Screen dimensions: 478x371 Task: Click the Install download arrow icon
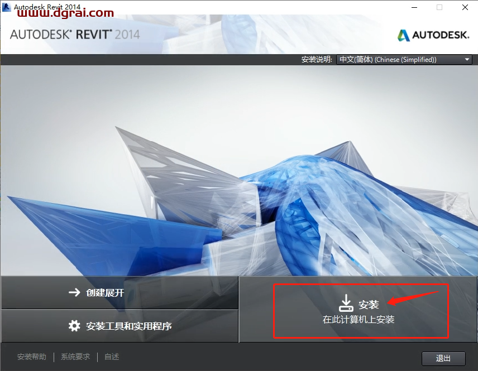[346, 303]
